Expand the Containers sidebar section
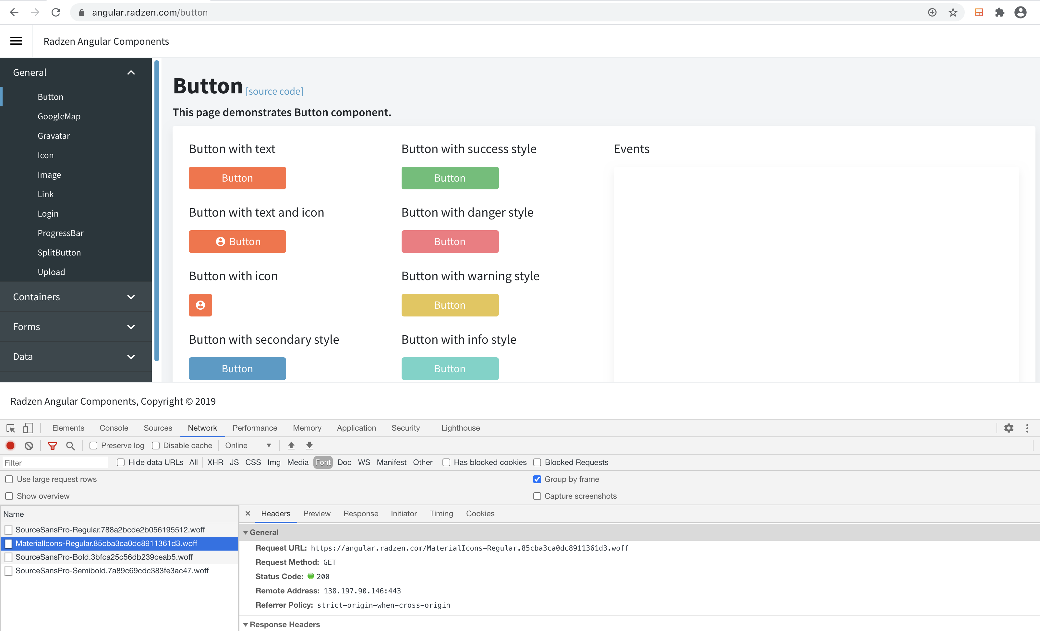 pos(76,297)
